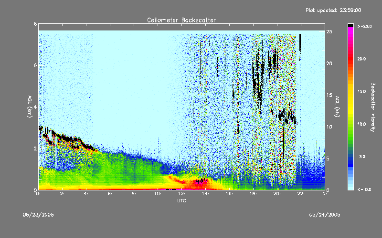382x238 pixels.
Task: Click the 'Ceilometer Backscatter' plot title
Action: (x=181, y=20)
